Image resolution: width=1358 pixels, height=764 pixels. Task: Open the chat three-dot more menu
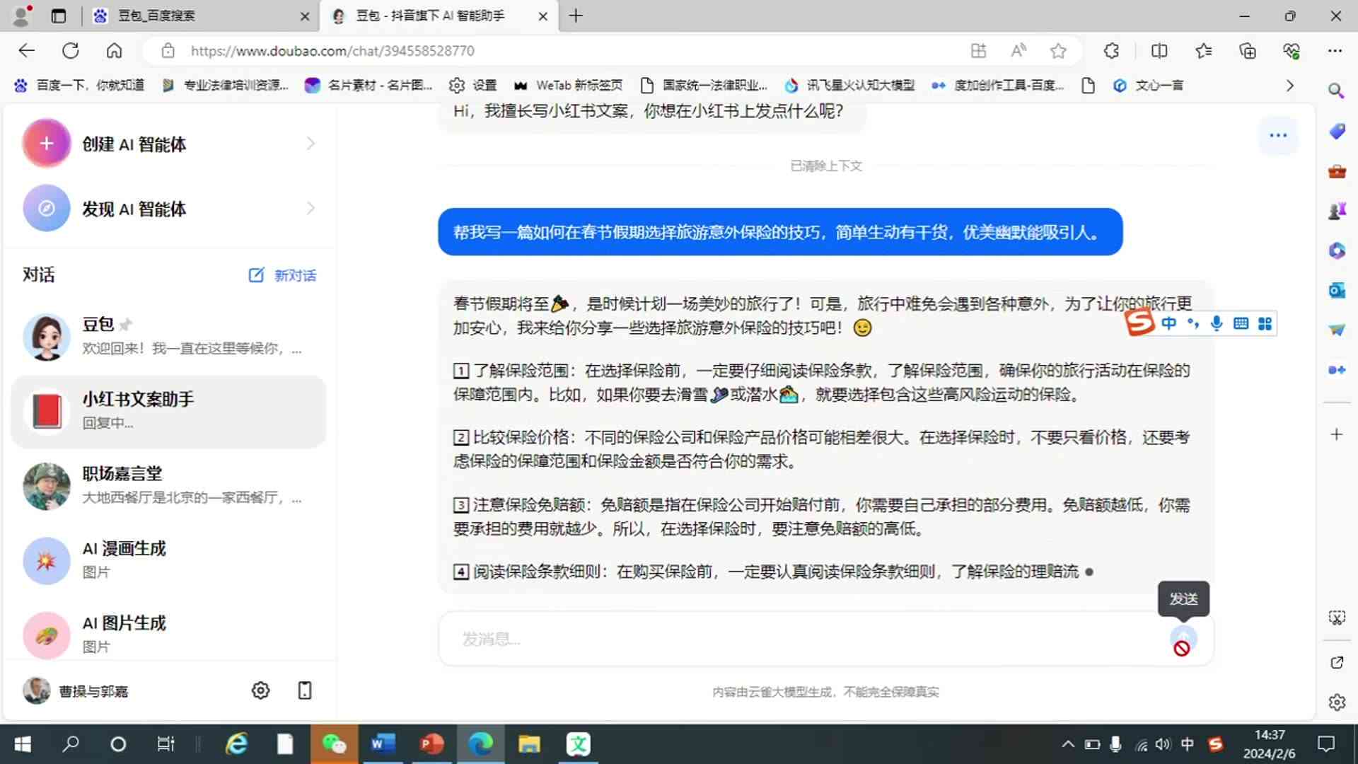click(x=1278, y=135)
